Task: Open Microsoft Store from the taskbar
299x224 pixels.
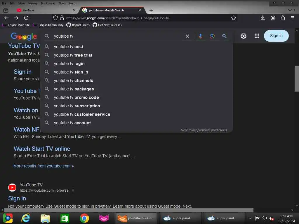Action: [x=65, y=218]
